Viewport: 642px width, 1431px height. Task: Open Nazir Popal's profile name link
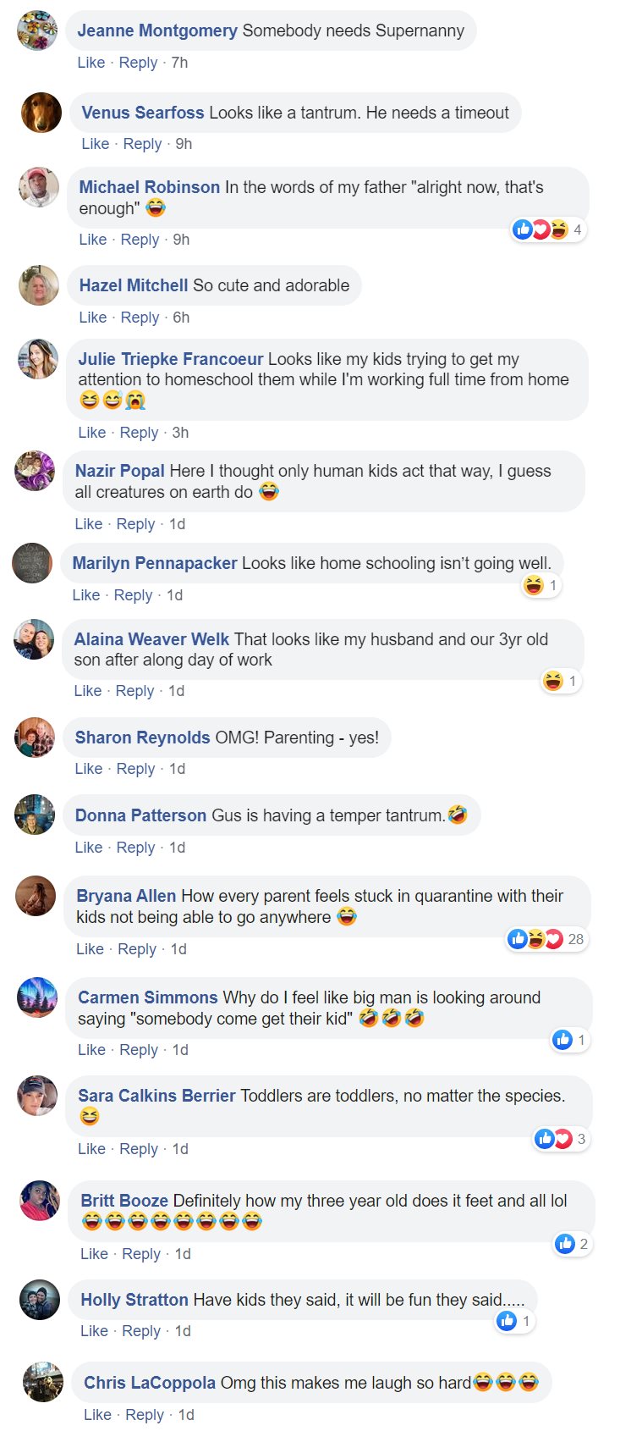click(x=120, y=471)
